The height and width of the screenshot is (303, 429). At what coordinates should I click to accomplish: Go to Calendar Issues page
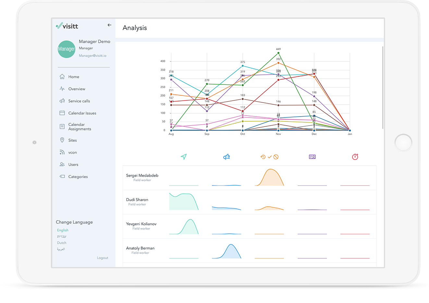click(82, 113)
